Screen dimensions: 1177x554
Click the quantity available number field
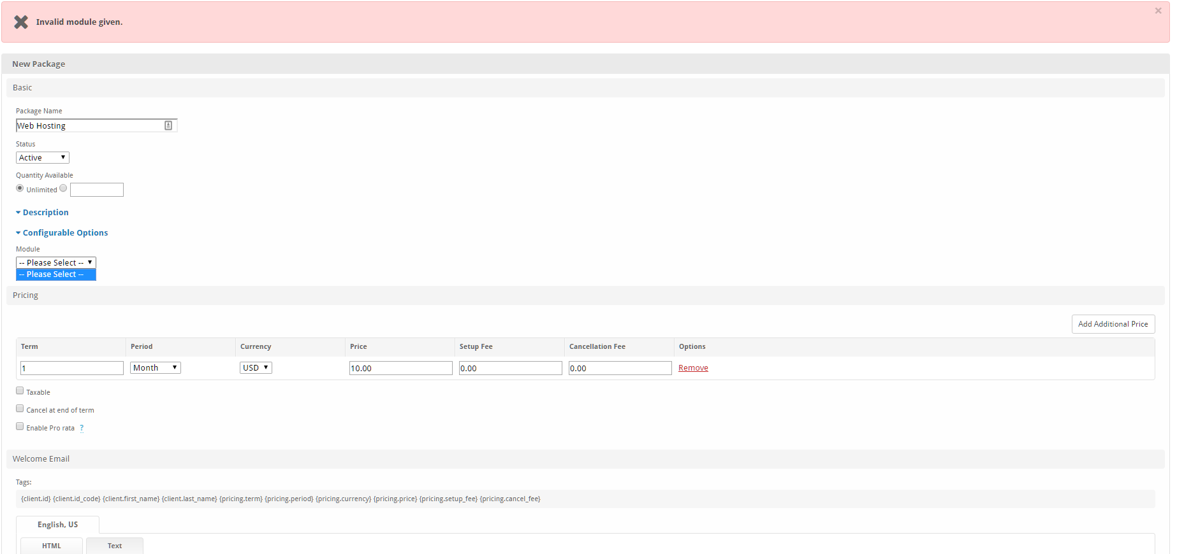[97, 190]
